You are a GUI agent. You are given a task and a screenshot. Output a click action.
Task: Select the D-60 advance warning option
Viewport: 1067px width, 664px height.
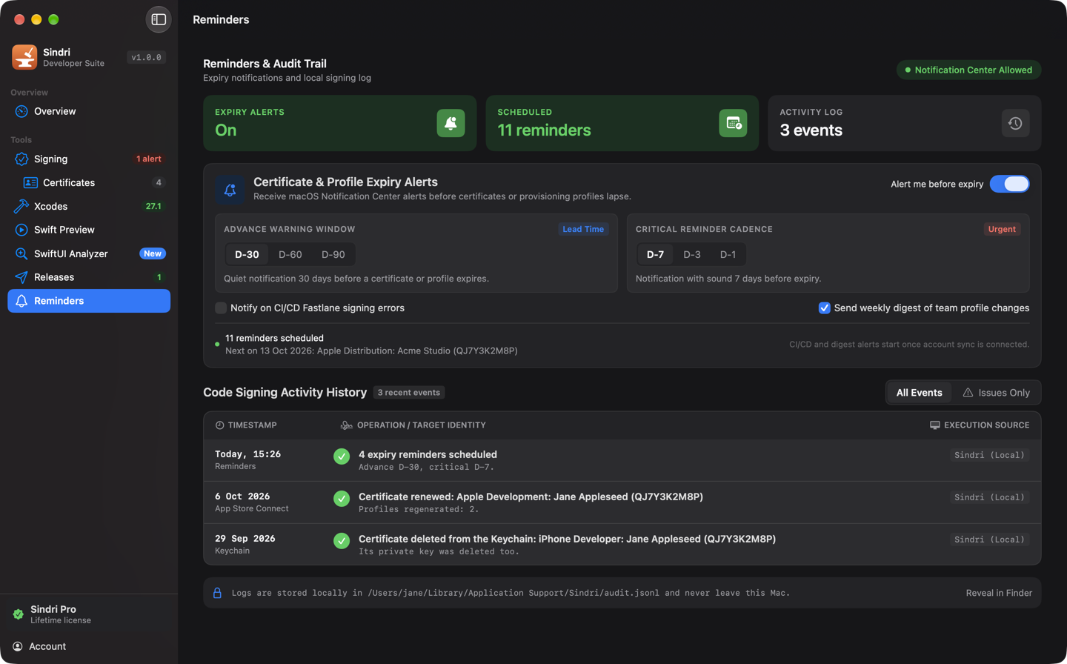pos(290,254)
